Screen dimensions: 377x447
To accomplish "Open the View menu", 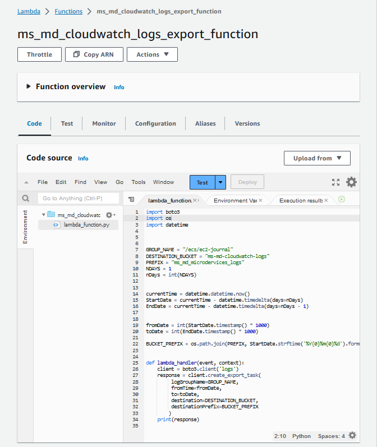I will (100, 182).
